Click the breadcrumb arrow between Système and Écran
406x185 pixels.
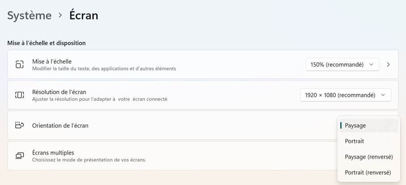coord(60,15)
